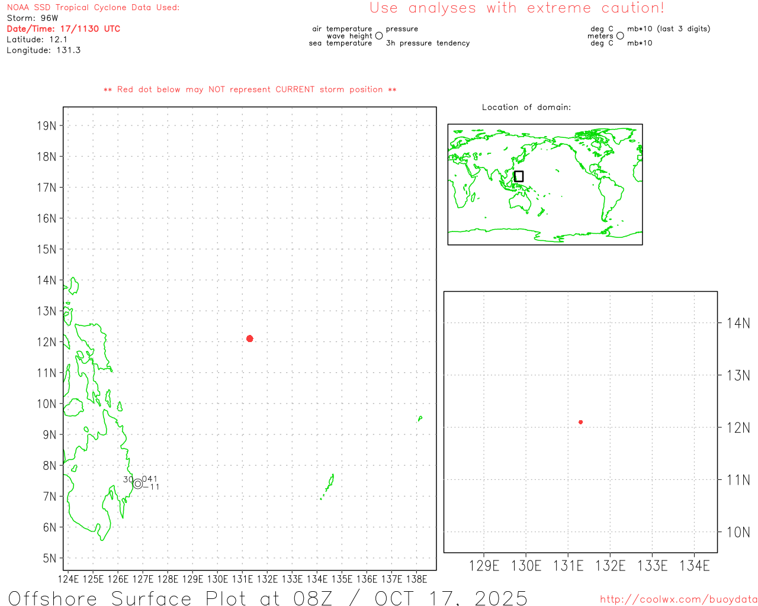Click the Storm: 96W label
The height and width of the screenshot is (606, 758).
33,18
